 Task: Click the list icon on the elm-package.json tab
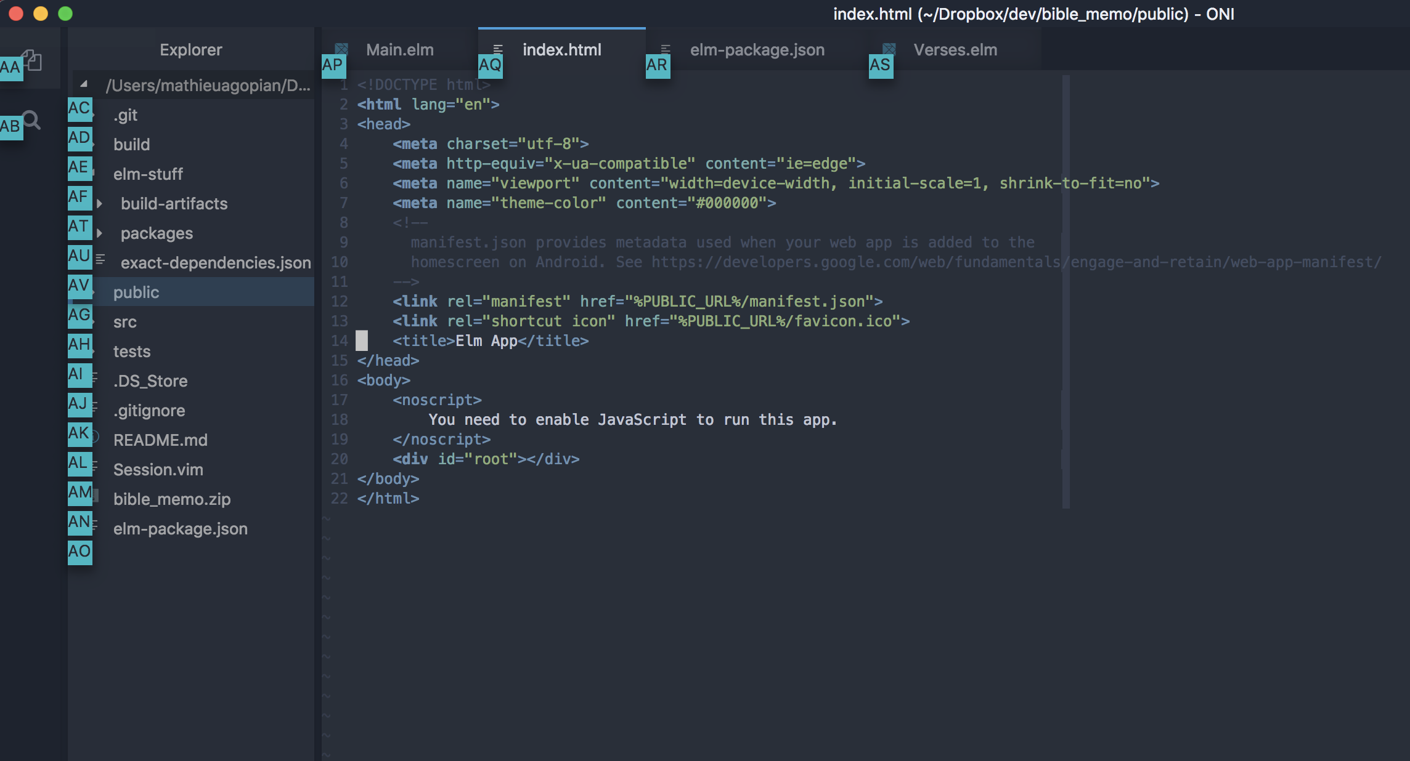pos(666,48)
